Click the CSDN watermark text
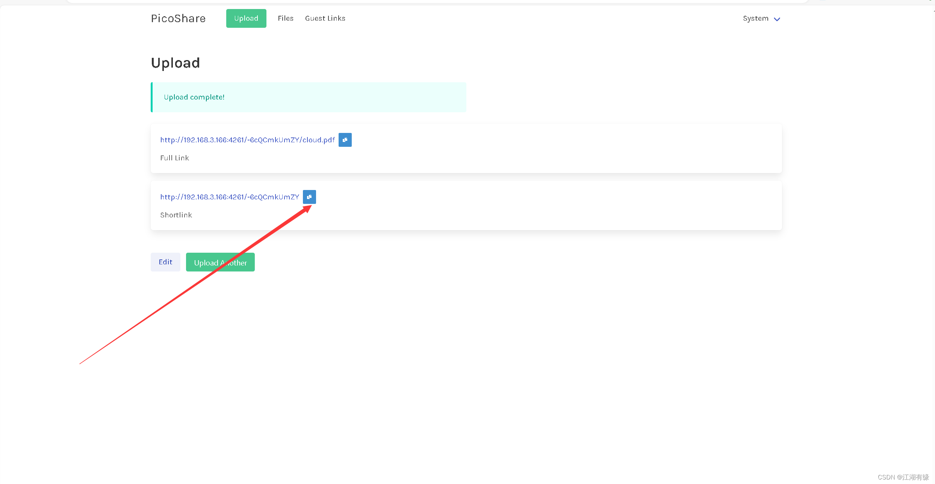This screenshot has height=484, width=935. click(x=903, y=477)
